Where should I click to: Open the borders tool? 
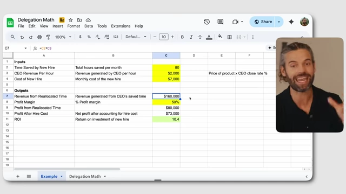[229, 37]
